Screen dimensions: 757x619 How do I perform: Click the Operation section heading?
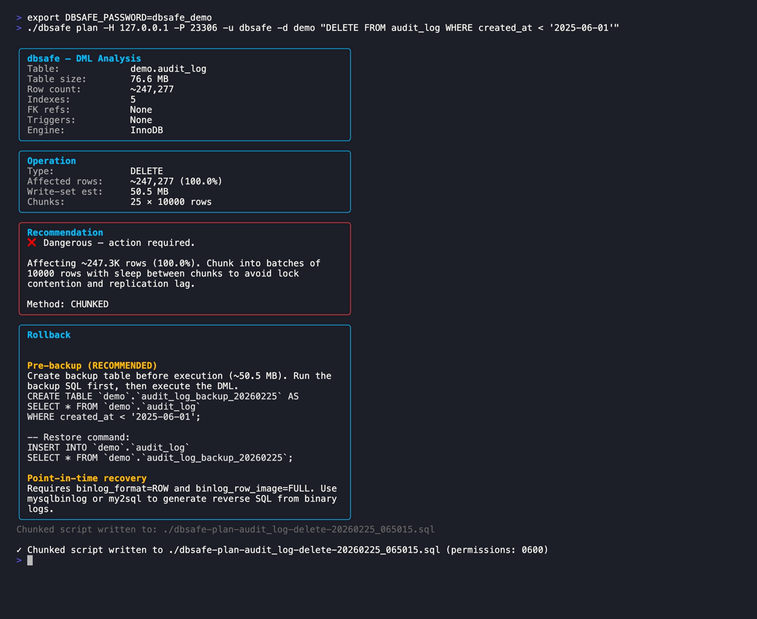[51, 160]
